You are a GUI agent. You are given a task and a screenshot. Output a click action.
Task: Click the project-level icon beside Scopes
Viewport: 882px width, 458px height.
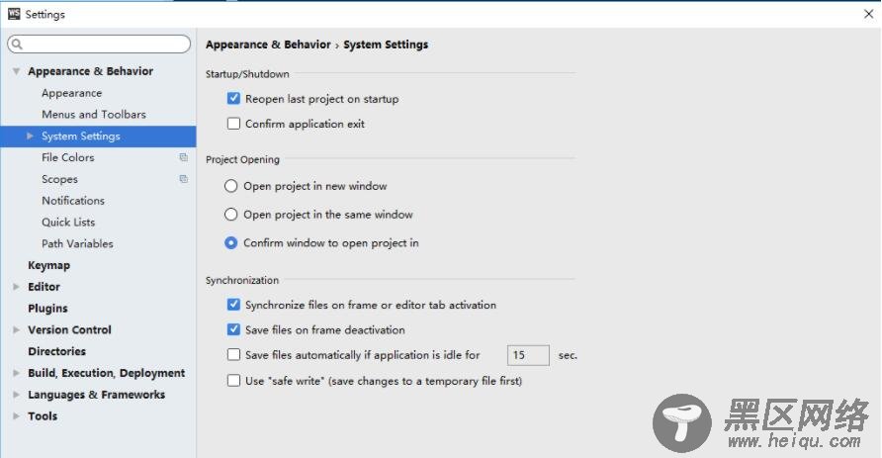point(183,179)
